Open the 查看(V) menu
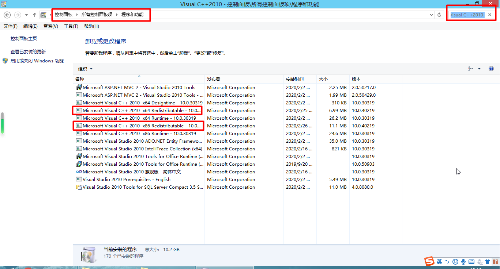500x269 pixels. tap(50, 26)
